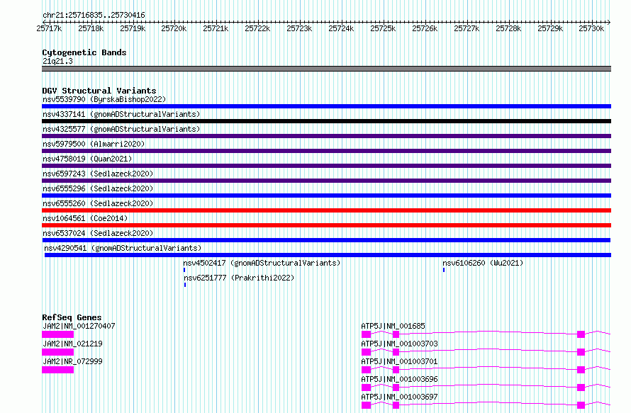Open gene label ATP5J|NM_001003703
The width and height of the screenshot is (631, 413).
400,344
